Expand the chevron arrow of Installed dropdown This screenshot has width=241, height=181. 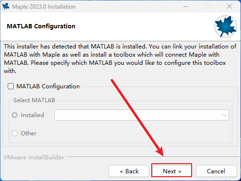tap(225, 115)
